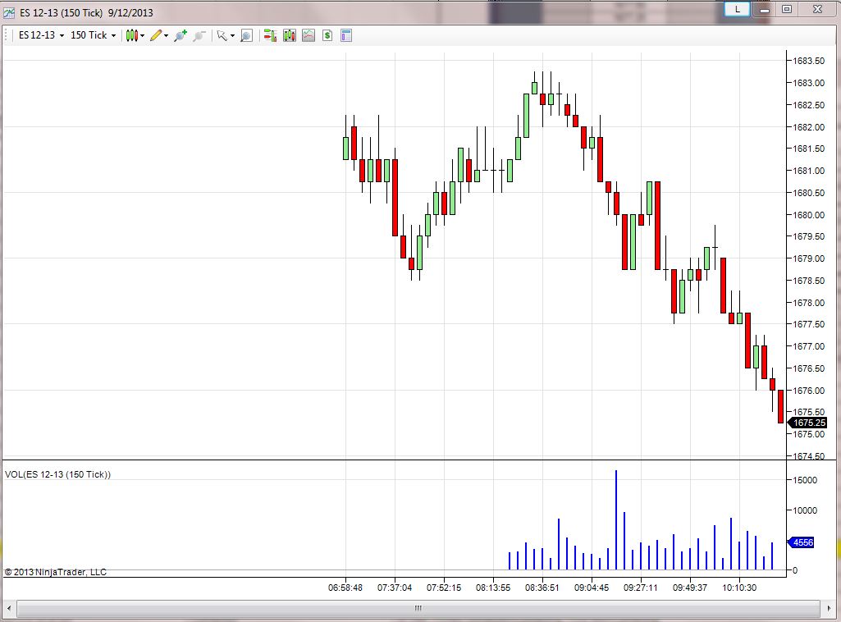
Task: Click the 1680.00 price axis label
Action: click(x=809, y=214)
